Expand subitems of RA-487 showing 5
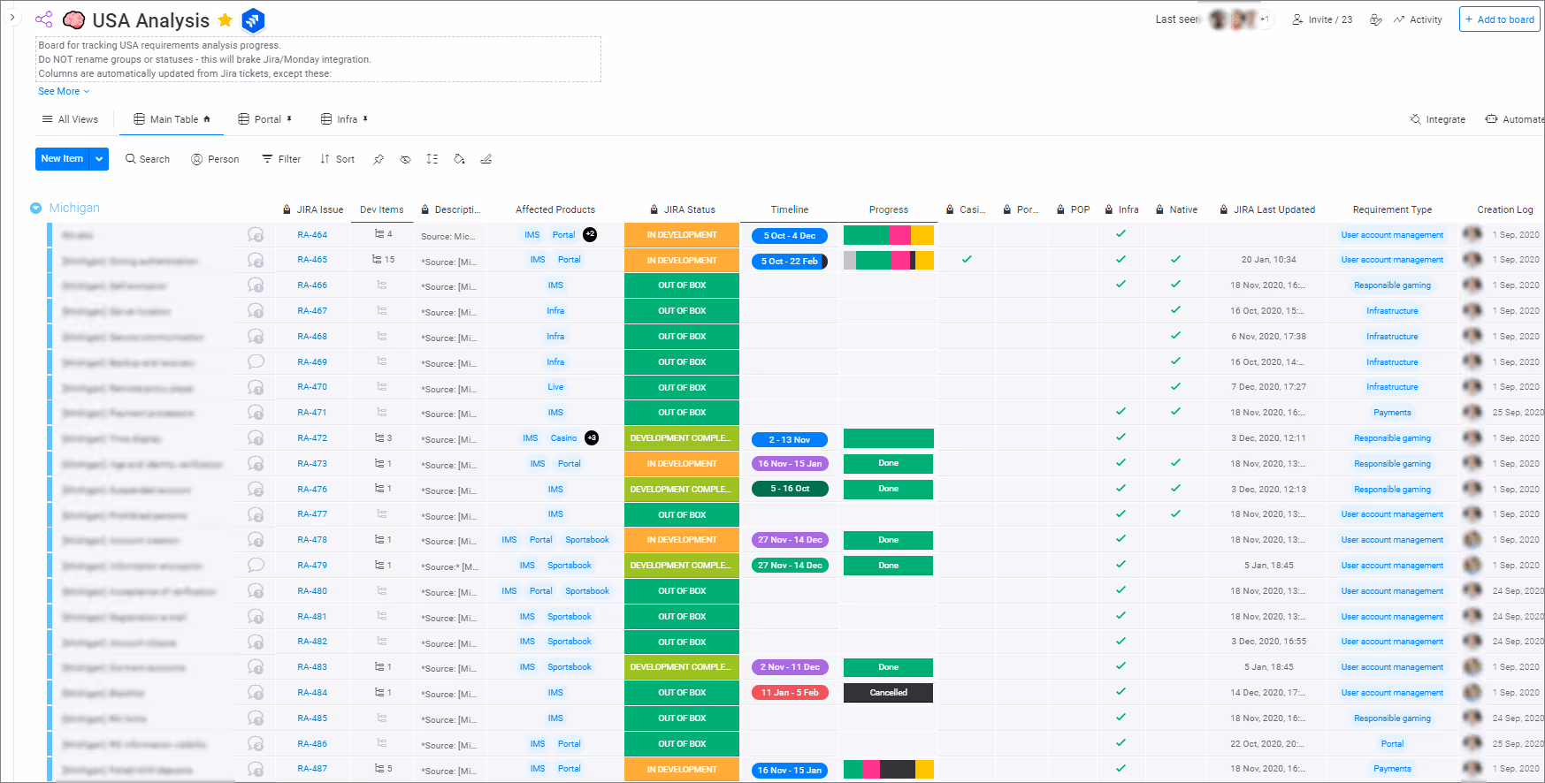This screenshot has height=783, width=1545. click(x=383, y=769)
